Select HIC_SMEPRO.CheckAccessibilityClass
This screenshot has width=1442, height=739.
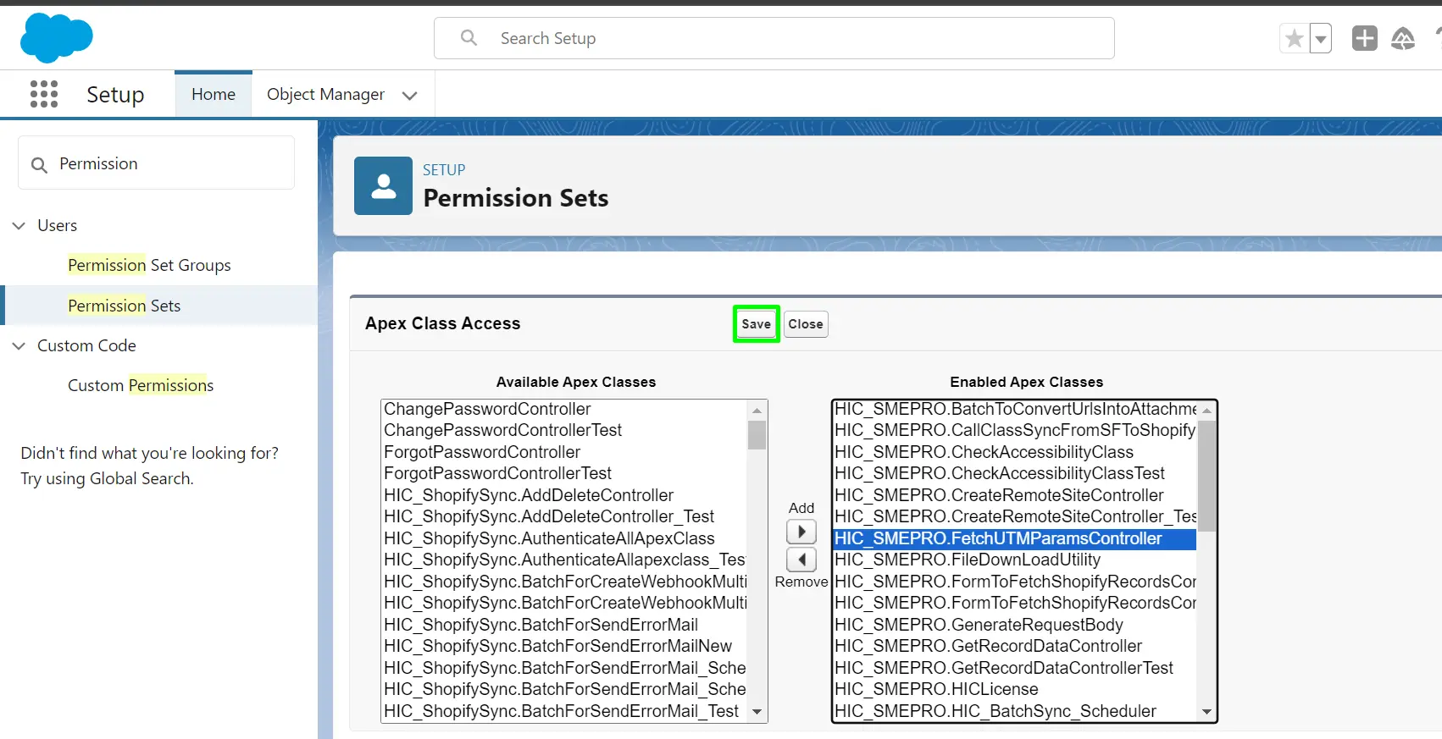coord(1015,452)
